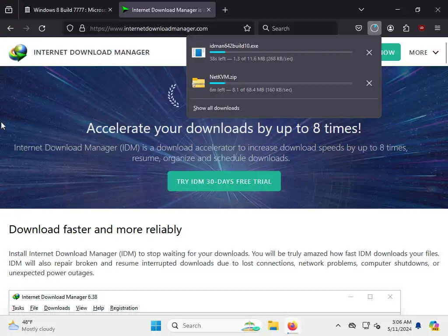This screenshot has width=448, height=336.
Task: Open the Pocket save icon
Action: (x=359, y=28)
